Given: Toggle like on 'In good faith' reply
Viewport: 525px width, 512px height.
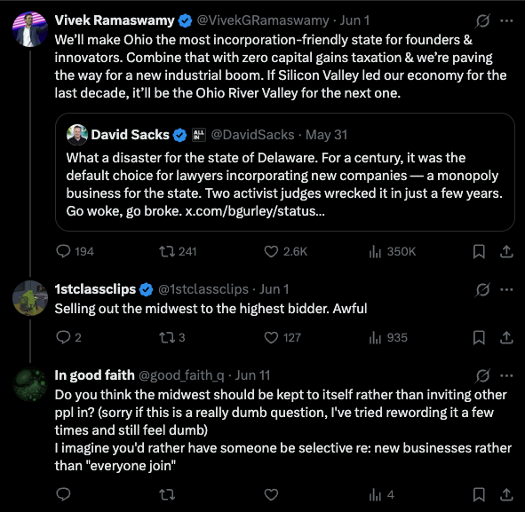Looking at the screenshot, I should pos(271,494).
